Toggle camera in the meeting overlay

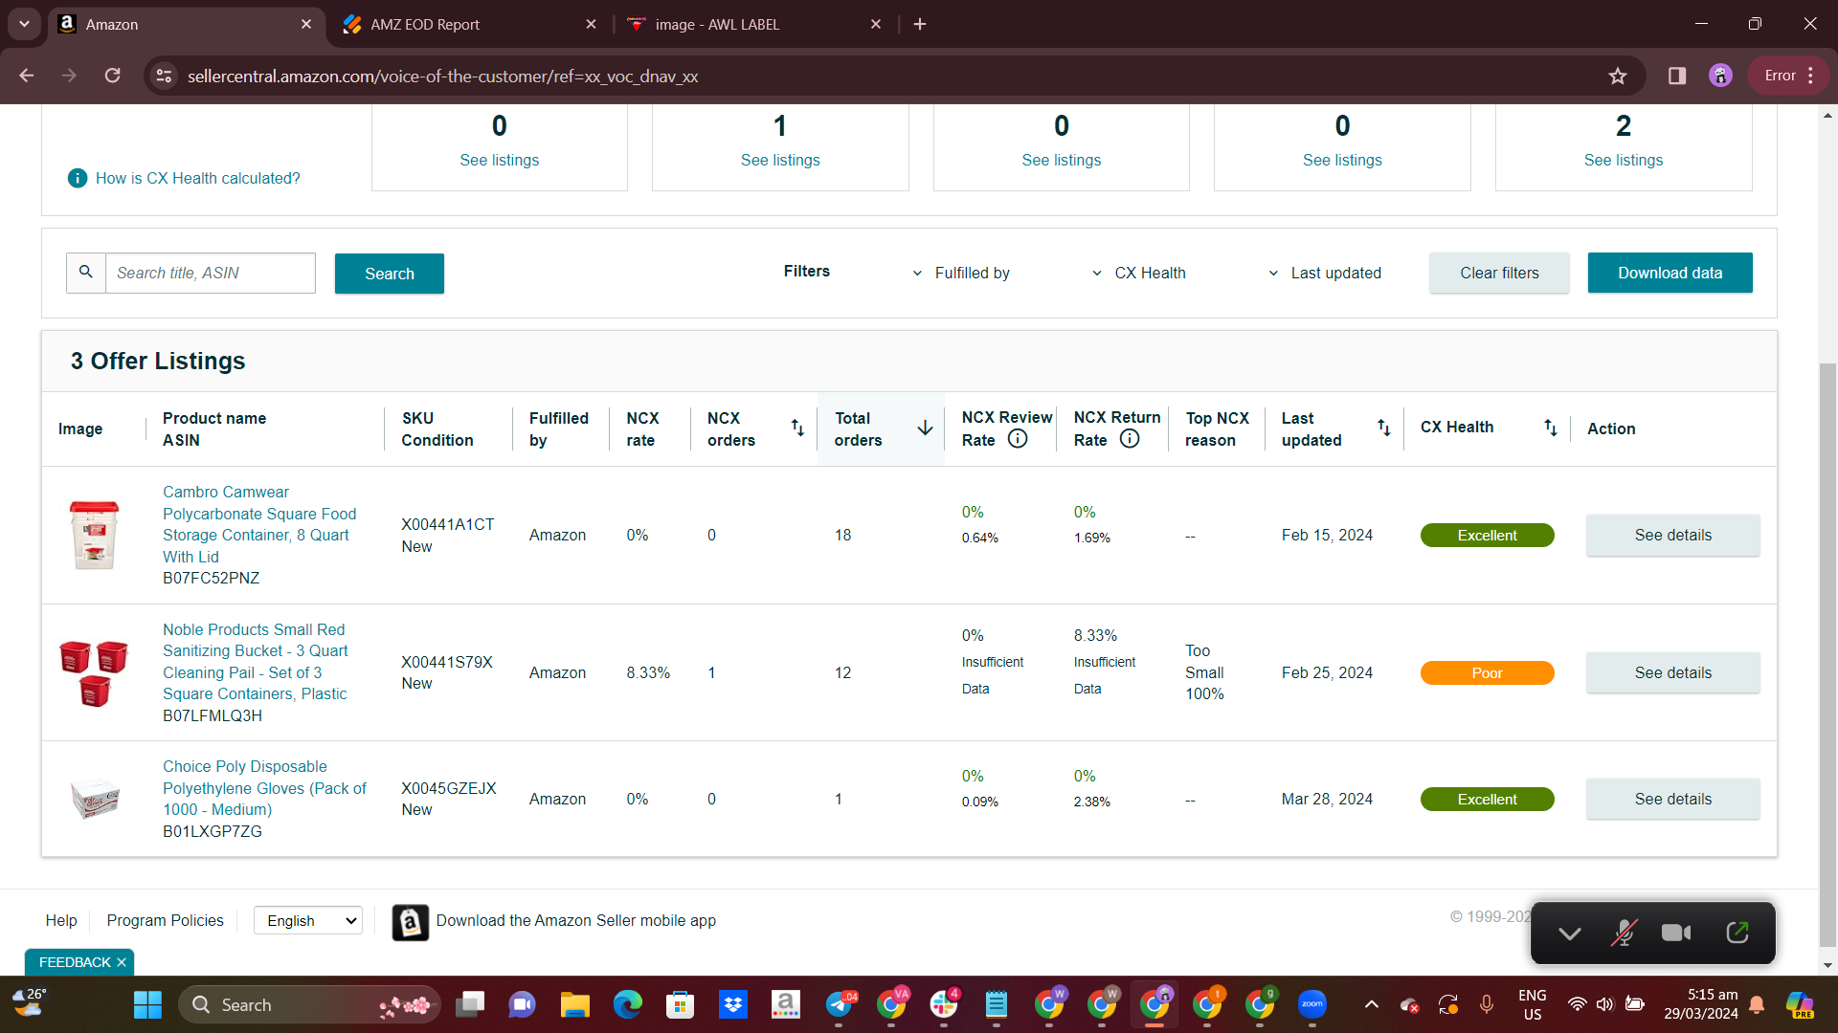click(1676, 933)
